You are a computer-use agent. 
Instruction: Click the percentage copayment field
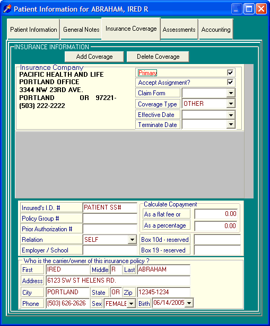click(216, 226)
